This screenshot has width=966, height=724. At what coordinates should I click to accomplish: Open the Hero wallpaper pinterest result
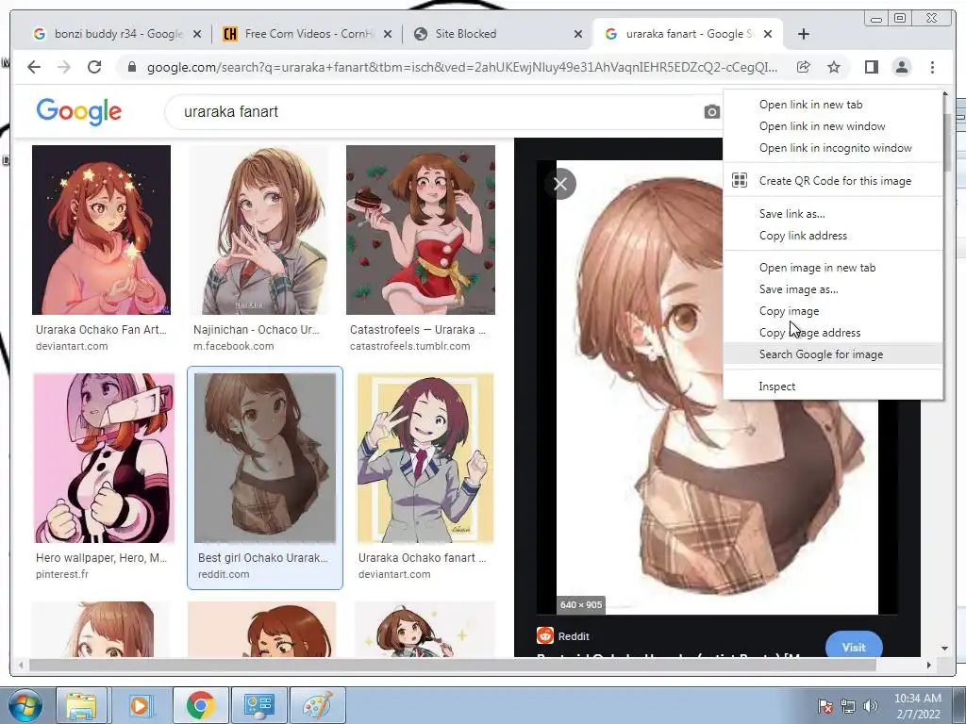[x=101, y=558]
